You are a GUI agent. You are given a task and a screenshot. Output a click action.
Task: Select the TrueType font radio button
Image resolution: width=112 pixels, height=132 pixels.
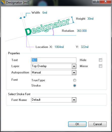[75, 80]
